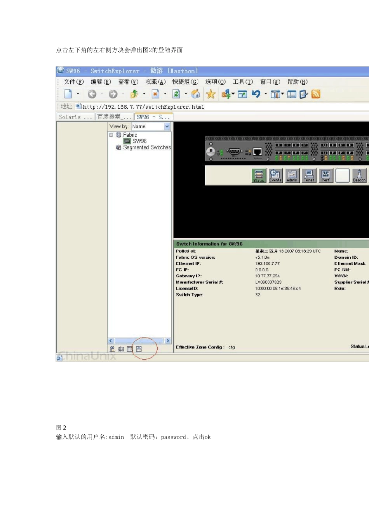Viewport: 369px width, 522px height.
Task: Select the SW96 - S... browser tab
Action: [x=153, y=117]
